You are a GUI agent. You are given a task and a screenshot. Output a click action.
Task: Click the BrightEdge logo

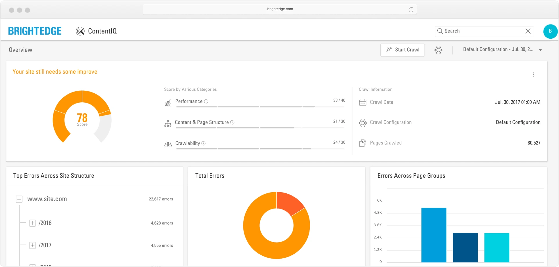(35, 31)
